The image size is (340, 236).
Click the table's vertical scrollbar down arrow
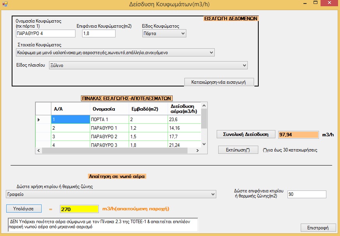click(204, 144)
